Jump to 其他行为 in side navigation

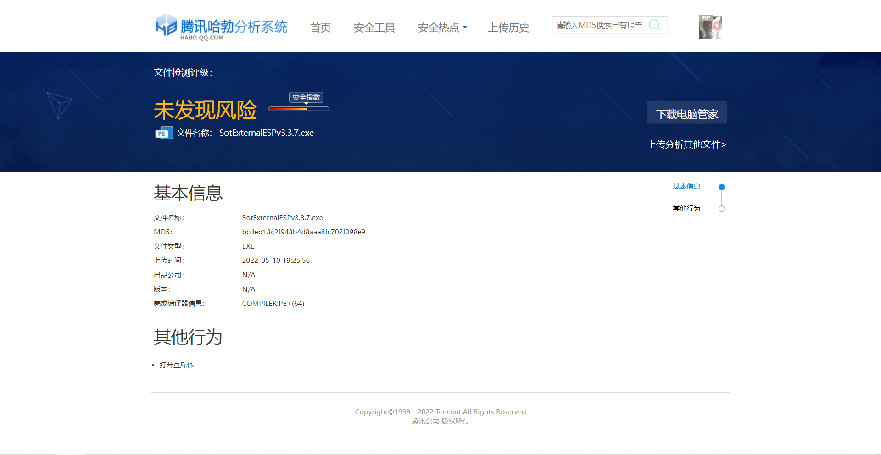686,209
